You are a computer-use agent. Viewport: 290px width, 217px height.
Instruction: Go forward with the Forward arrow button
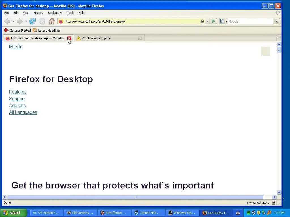(20, 21)
